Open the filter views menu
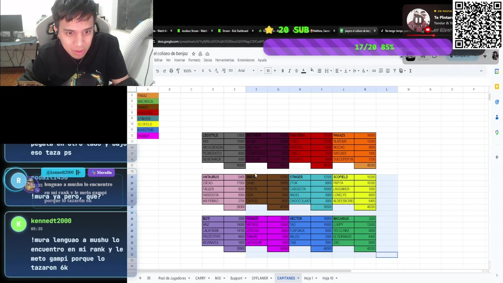This screenshot has width=503, height=283. pyautogui.click(x=402, y=71)
